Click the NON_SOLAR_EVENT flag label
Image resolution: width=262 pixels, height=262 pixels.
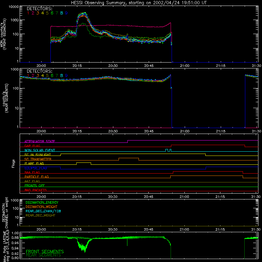tap(40, 150)
